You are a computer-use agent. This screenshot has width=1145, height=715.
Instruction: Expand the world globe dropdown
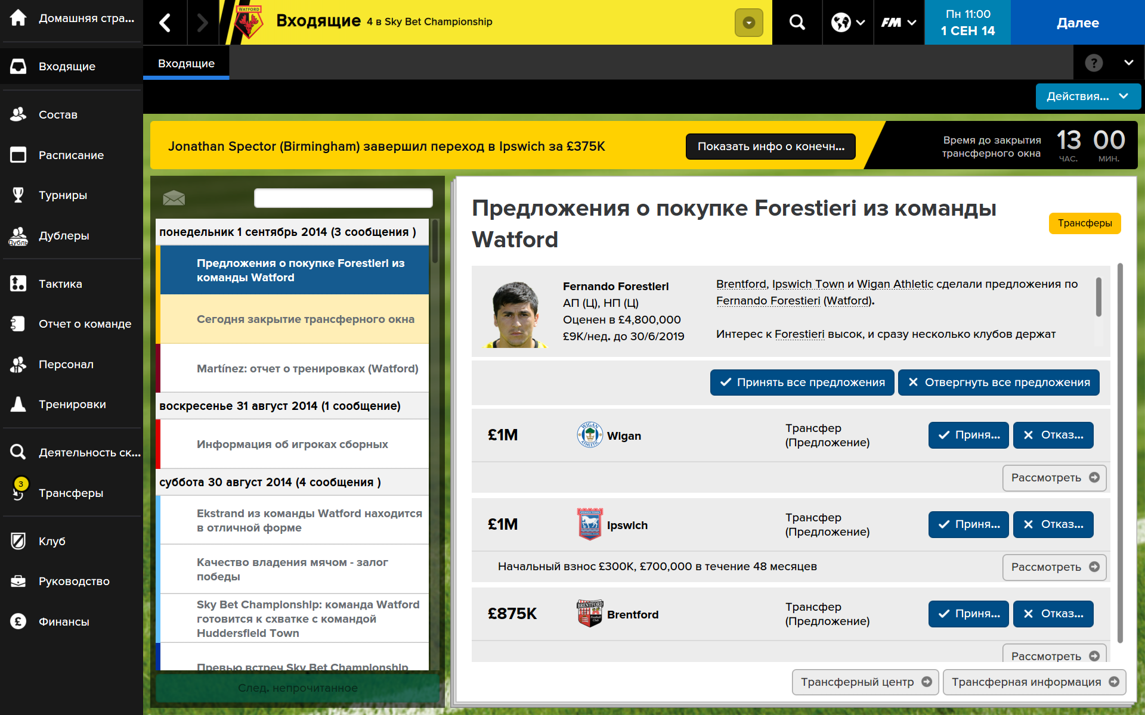847,23
